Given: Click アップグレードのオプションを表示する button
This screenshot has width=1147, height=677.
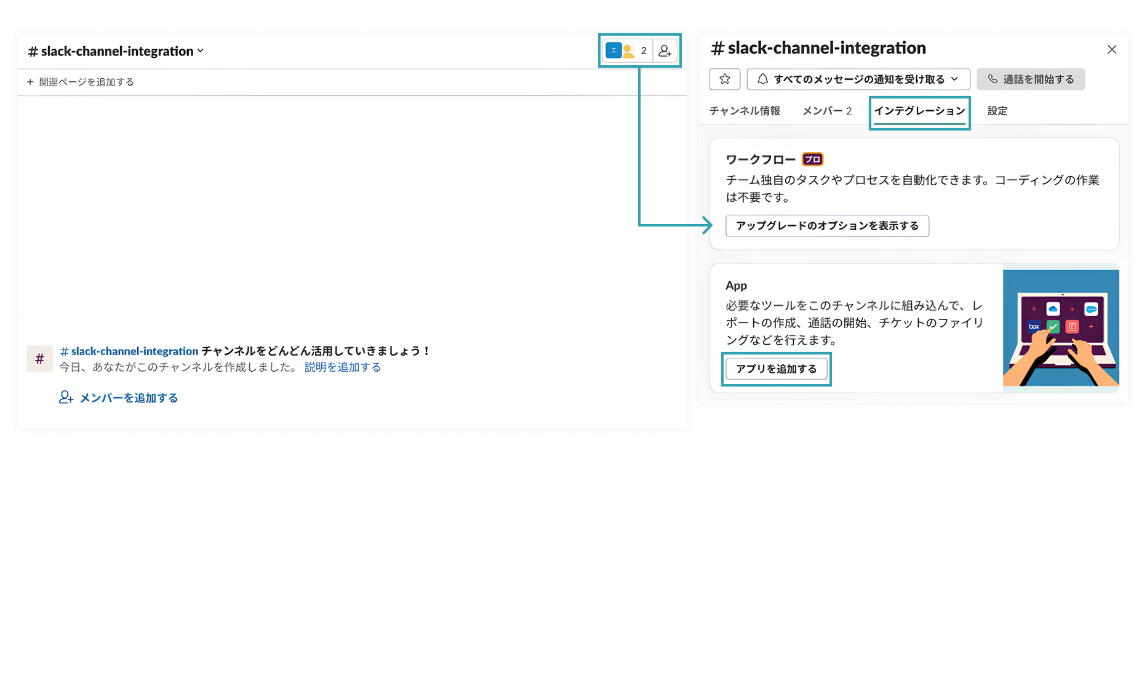Looking at the screenshot, I should 827,226.
